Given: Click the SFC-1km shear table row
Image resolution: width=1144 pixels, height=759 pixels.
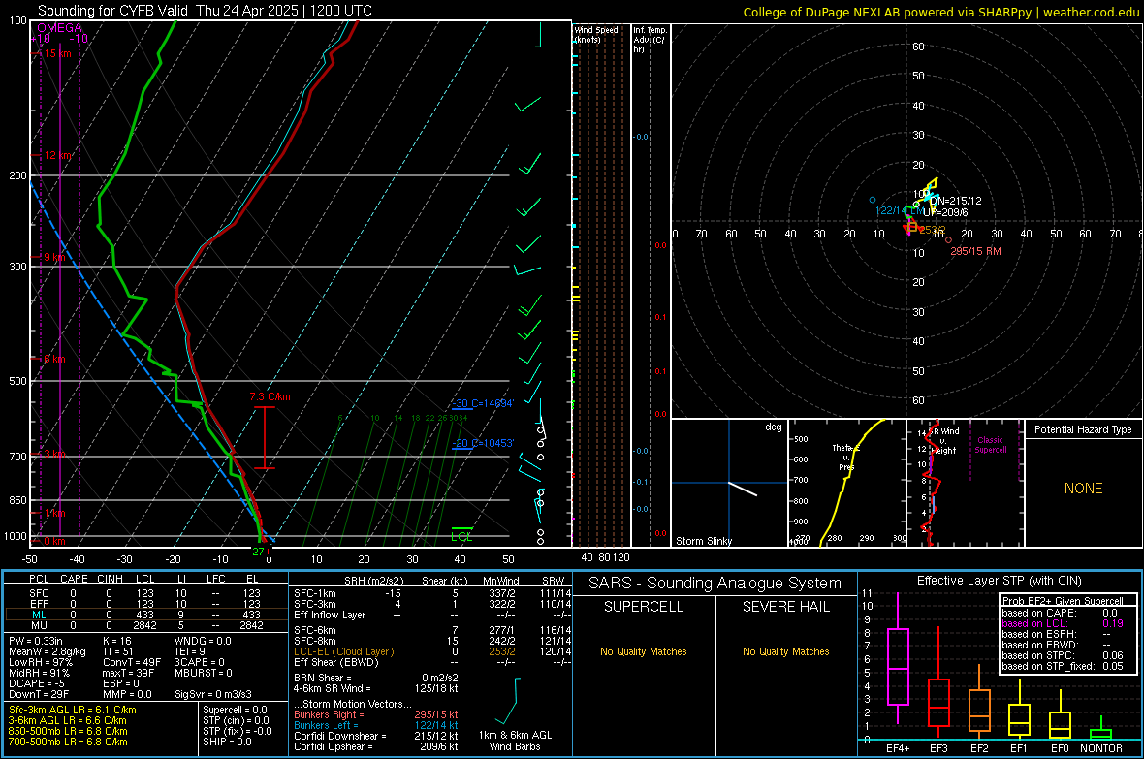Looking at the screenshot, I should [432, 593].
